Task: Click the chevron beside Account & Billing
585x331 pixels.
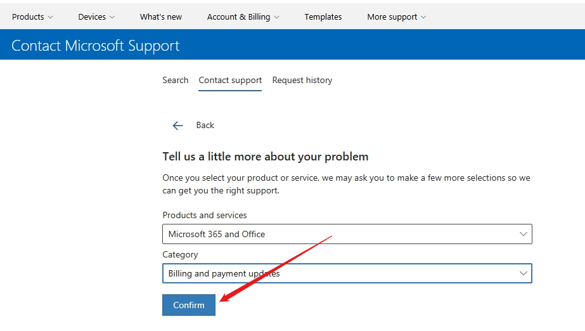Action: [276, 17]
